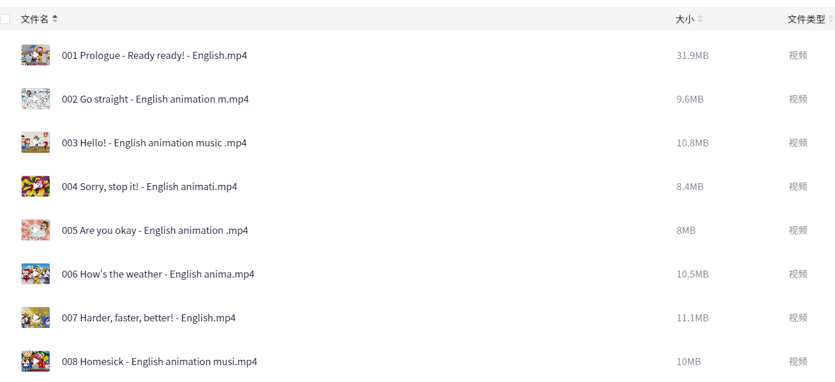The width and height of the screenshot is (835, 382).
Task: Open the 008 Homesick video thumbnail
Action: 36,362
